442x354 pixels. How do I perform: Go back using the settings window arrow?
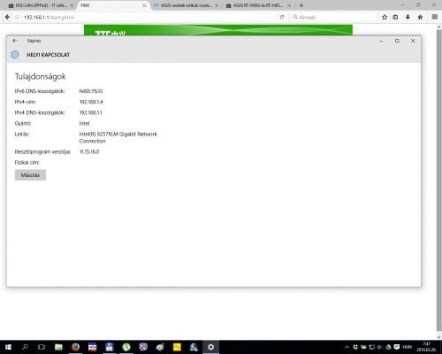15,41
